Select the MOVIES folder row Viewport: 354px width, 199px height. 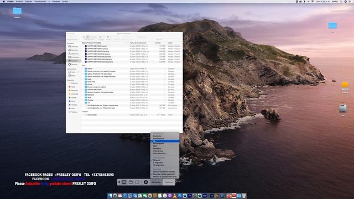pos(132,95)
